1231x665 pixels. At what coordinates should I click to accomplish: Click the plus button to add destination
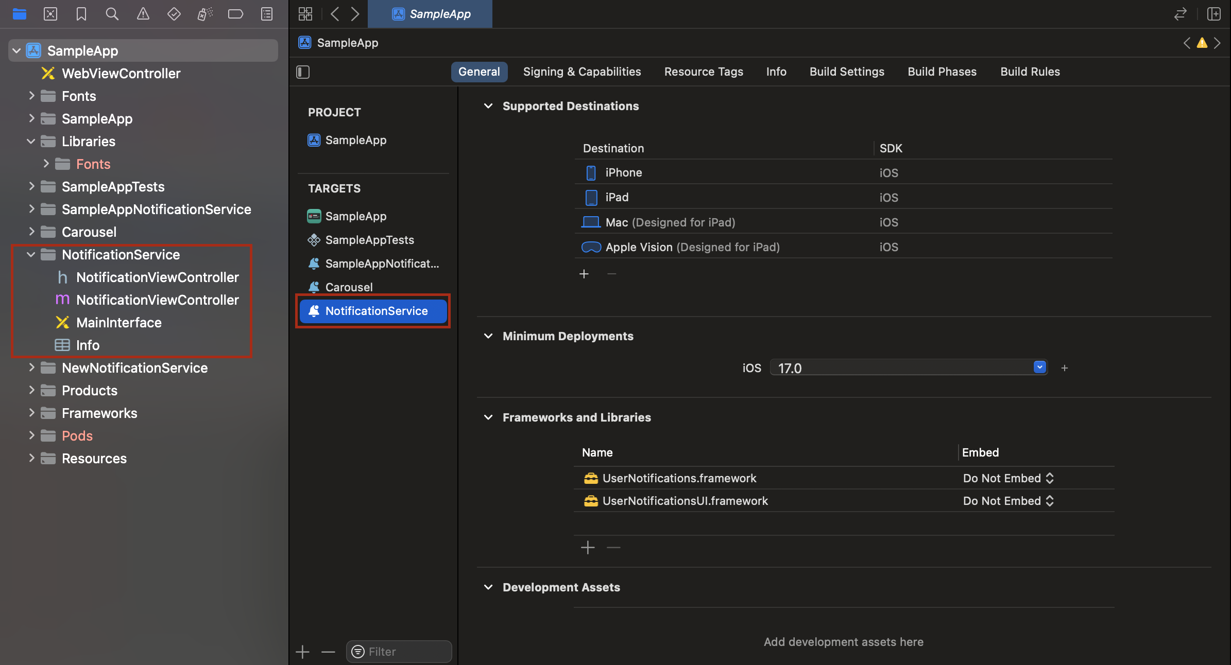584,273
